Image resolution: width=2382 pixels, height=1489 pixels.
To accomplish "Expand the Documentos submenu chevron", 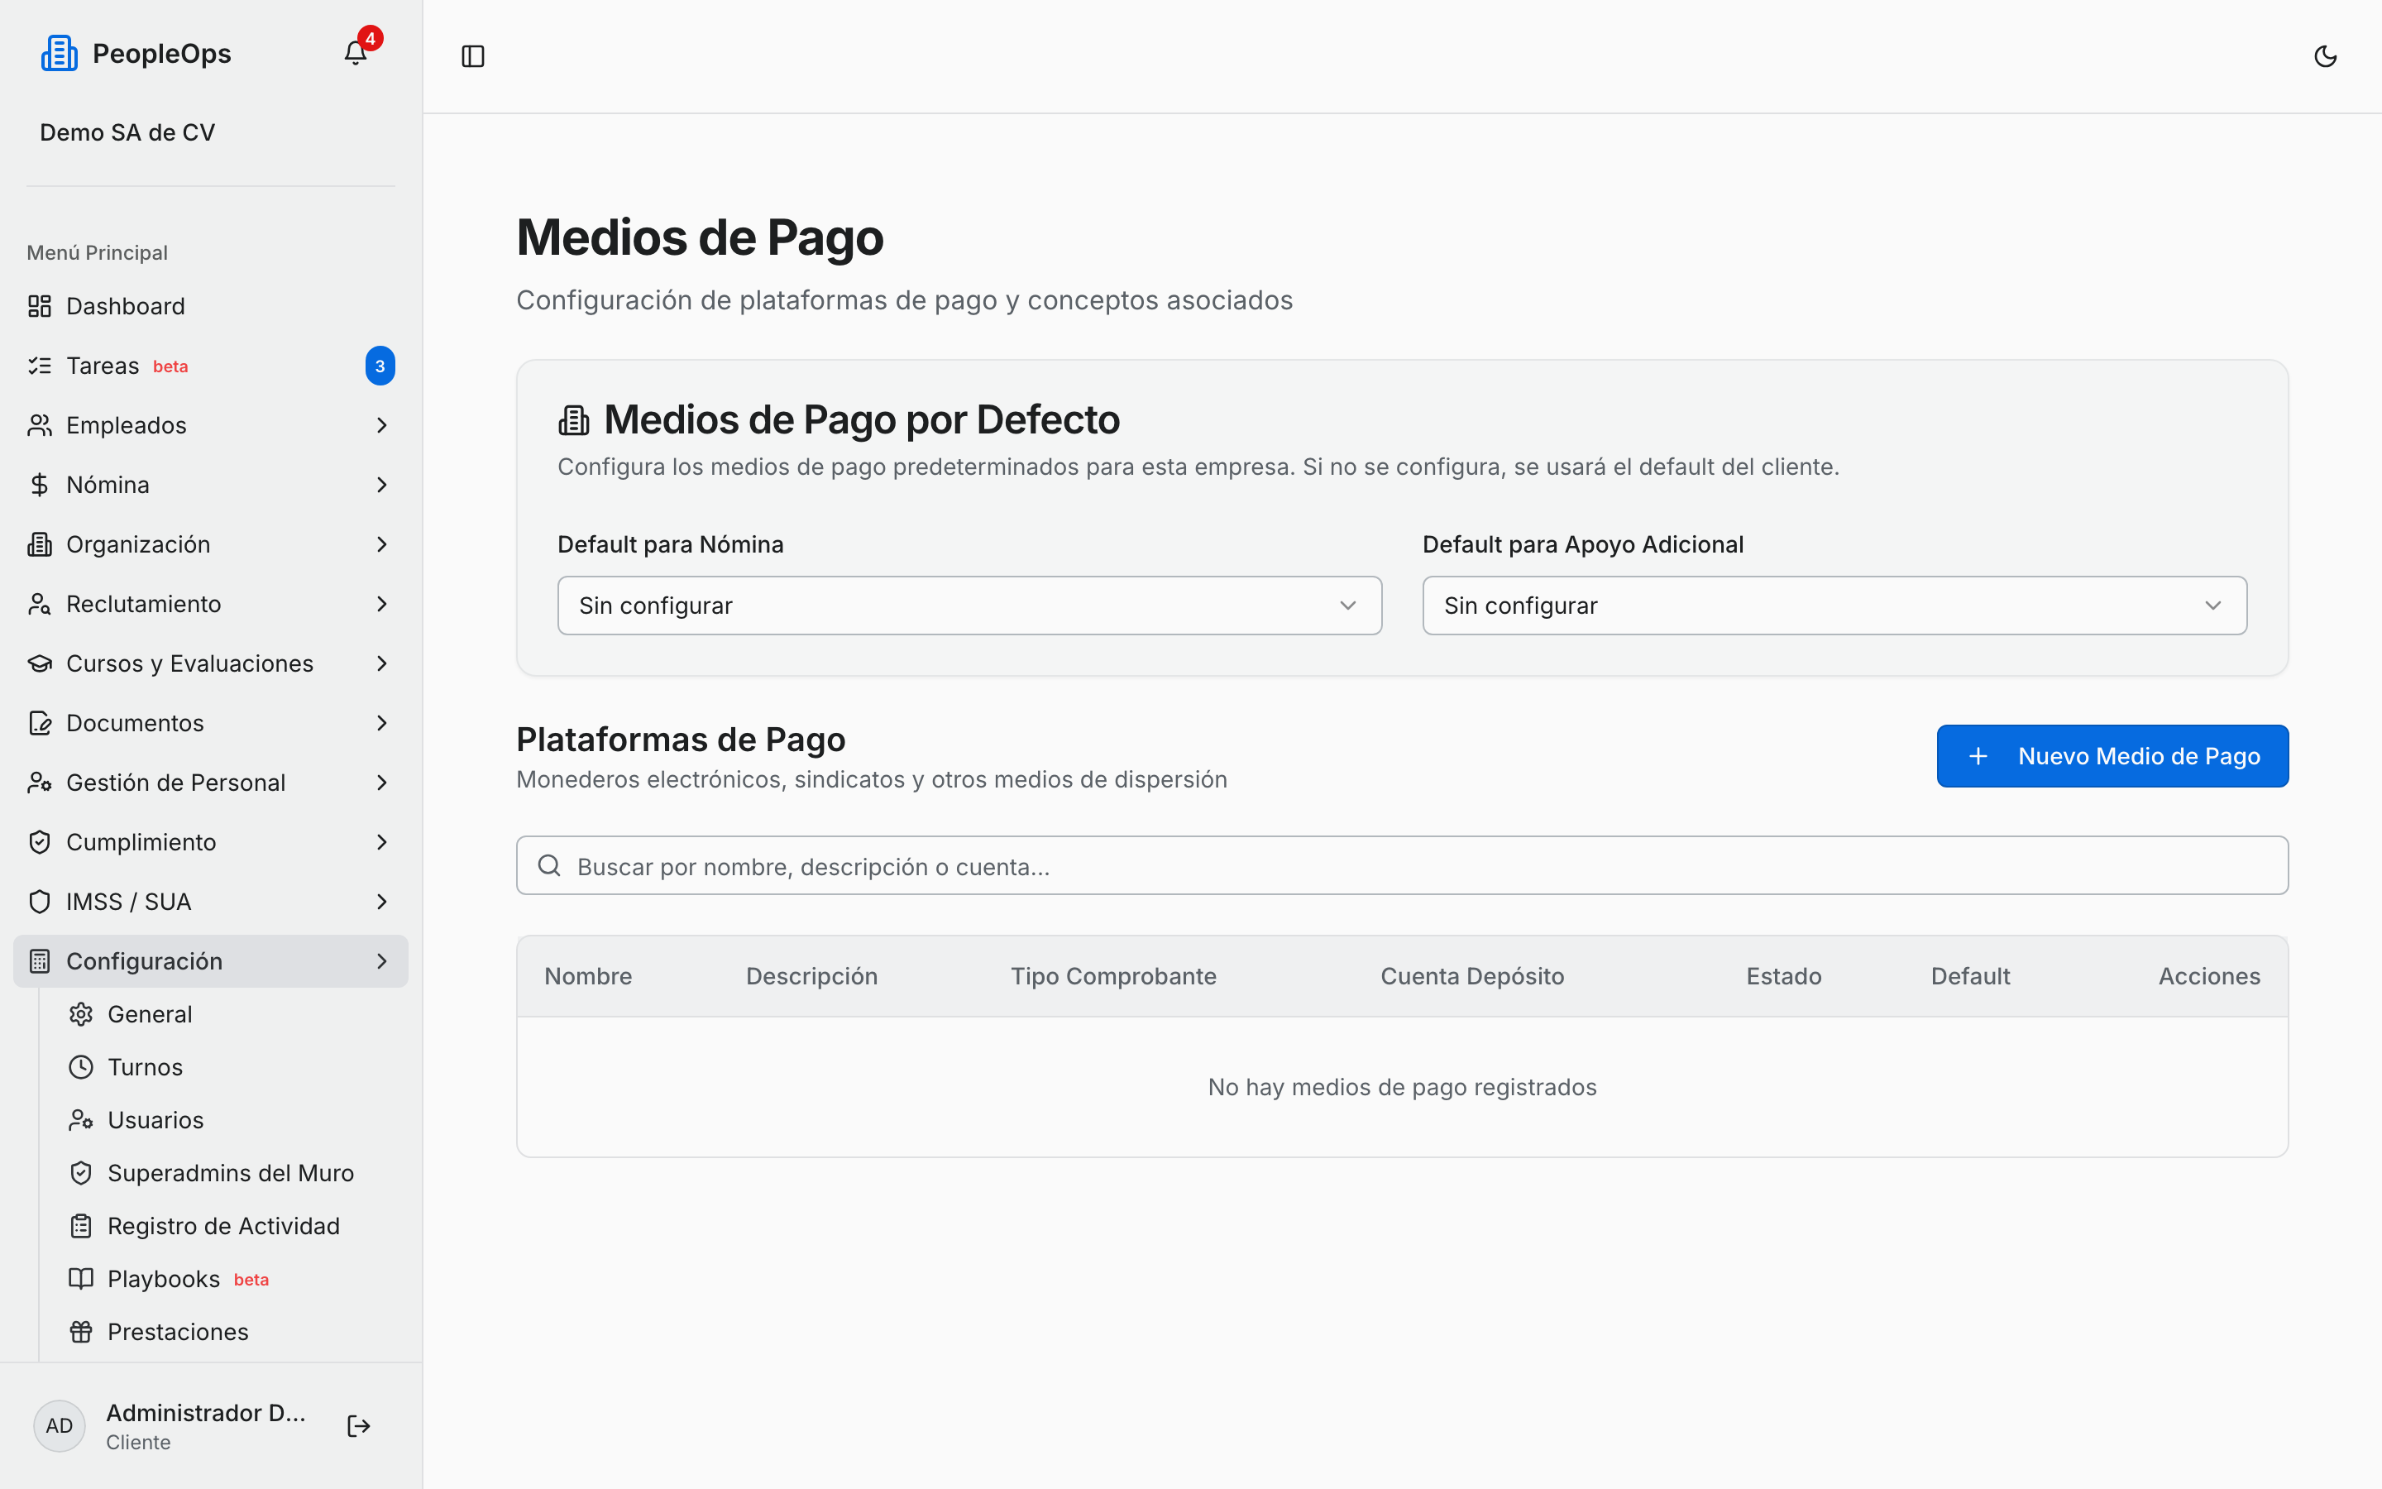I will tap(382, 723).
